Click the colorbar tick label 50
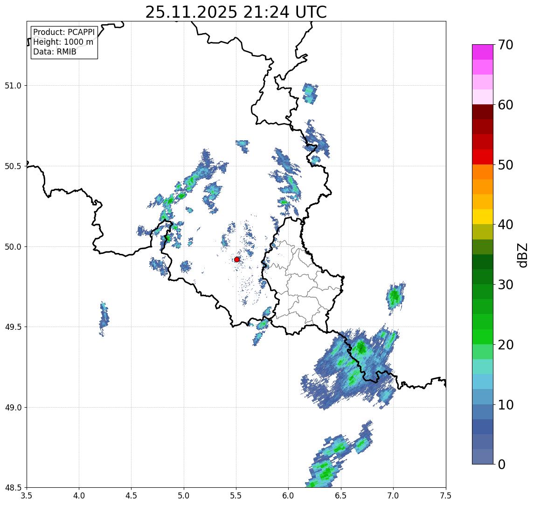The image size is (534, 505). (506, 165)
